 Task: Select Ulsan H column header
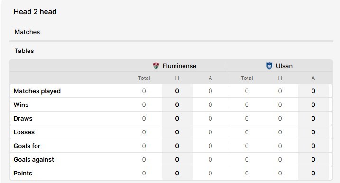click(x=280, y=78)
